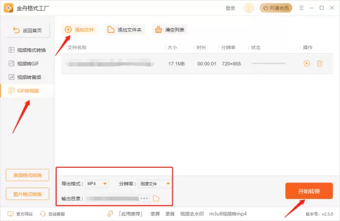Image resolution: width=340 pixels, height=221 pixels.
Task: Click the blurred file name in the list
Action: (110, 63)
